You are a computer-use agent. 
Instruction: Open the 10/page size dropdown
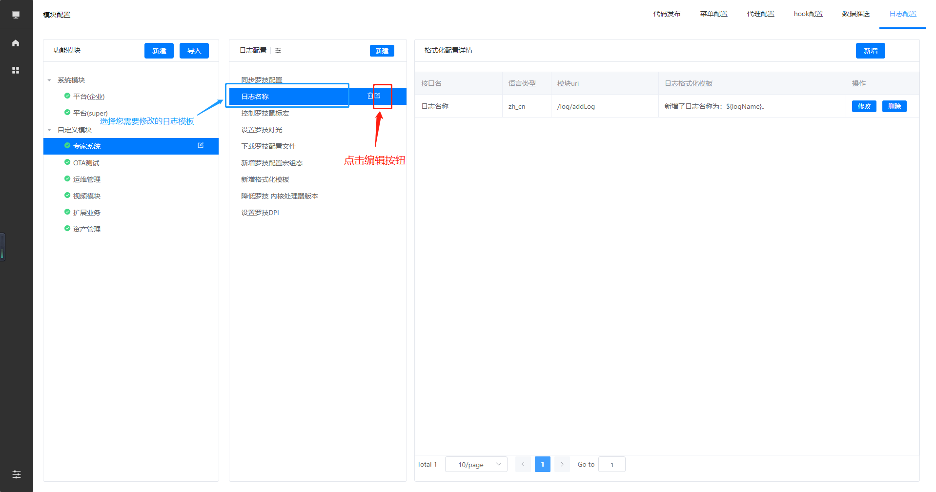coord(476,464)
